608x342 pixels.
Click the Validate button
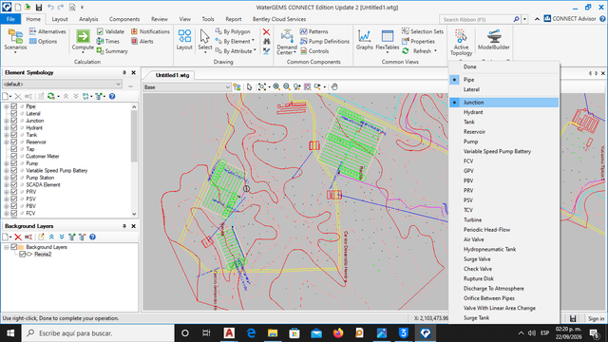tap(110, 31)
